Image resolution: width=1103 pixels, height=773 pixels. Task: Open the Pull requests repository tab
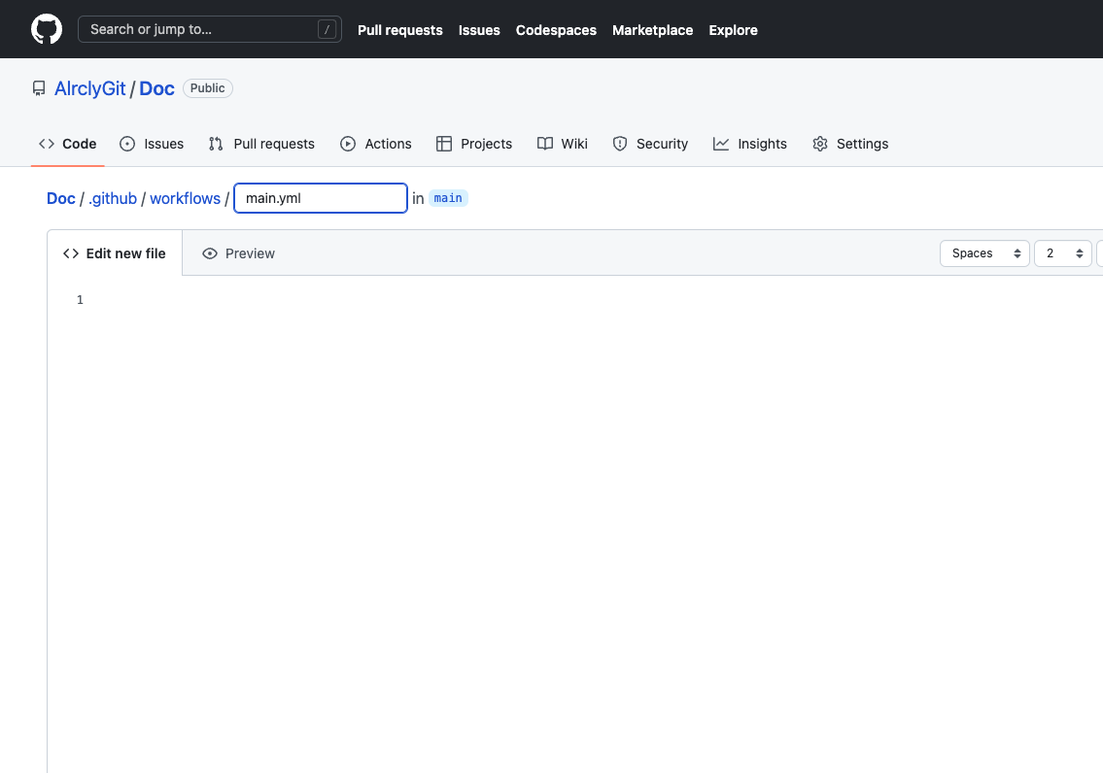click(x=261, y=144)
